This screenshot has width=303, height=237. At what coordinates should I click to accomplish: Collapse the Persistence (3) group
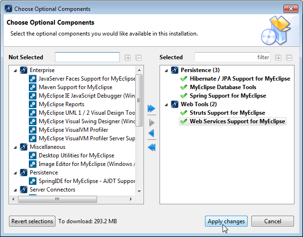point(166,70)
